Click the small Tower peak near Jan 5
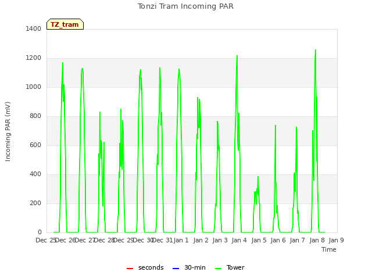 pos(258,177)
